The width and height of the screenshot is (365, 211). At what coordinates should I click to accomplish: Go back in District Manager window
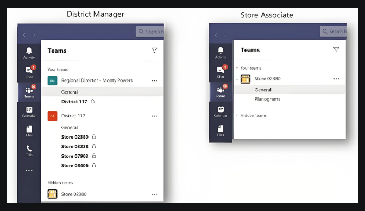coord(24,35)
